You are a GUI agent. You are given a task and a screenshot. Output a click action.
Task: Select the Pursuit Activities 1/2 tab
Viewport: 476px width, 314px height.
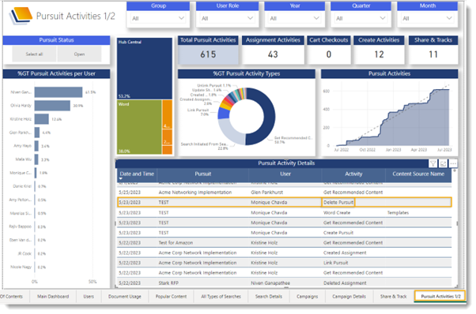pyautogui.click(x=440, y=297)
